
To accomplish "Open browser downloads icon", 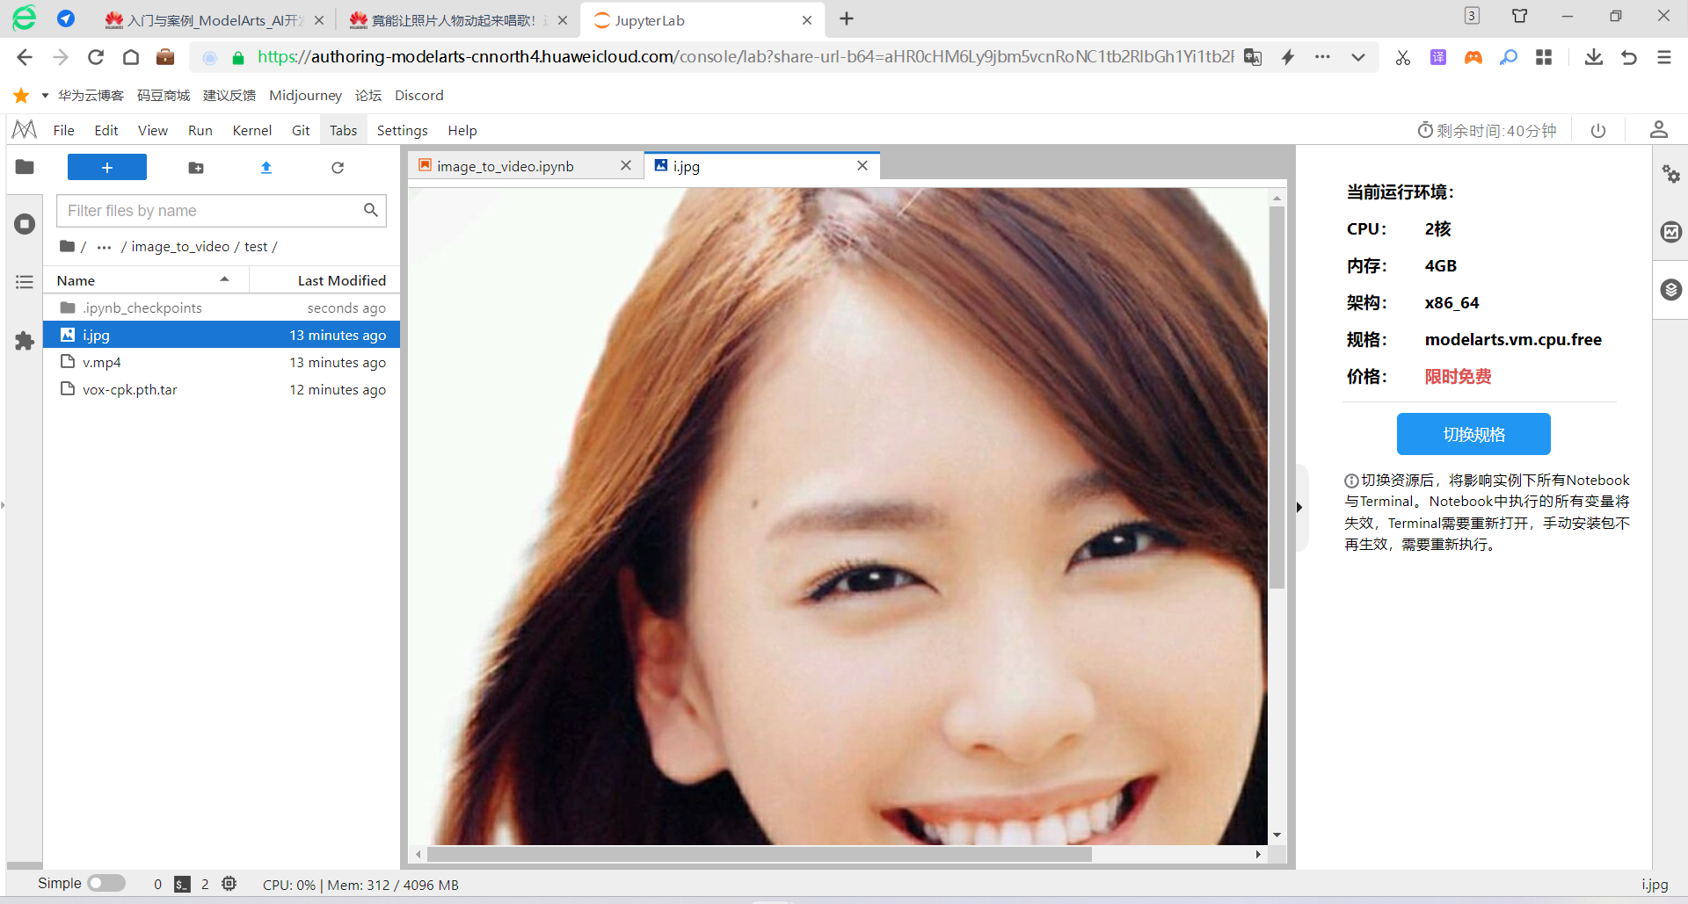I will [1593, 57].
